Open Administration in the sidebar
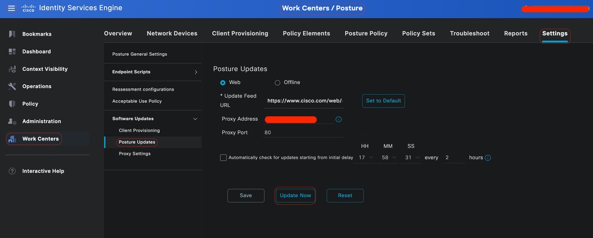Viewport: 593px width, 238px height. point(42,121)
